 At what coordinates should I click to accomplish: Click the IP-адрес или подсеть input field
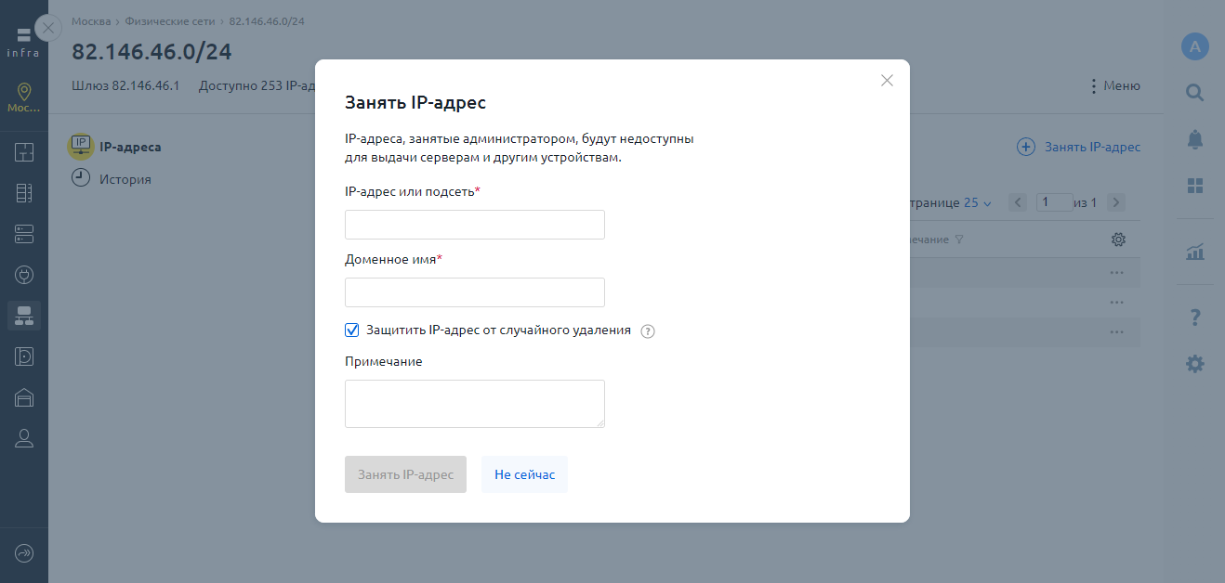[474, 225]
